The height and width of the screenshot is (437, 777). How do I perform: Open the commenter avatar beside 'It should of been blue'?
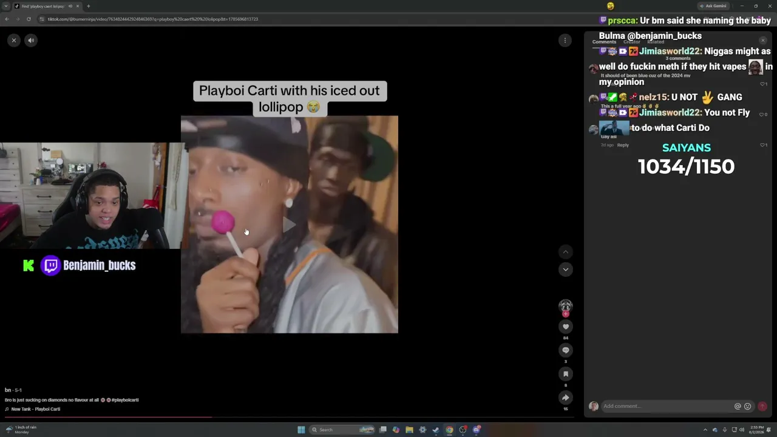coord(594,69)
